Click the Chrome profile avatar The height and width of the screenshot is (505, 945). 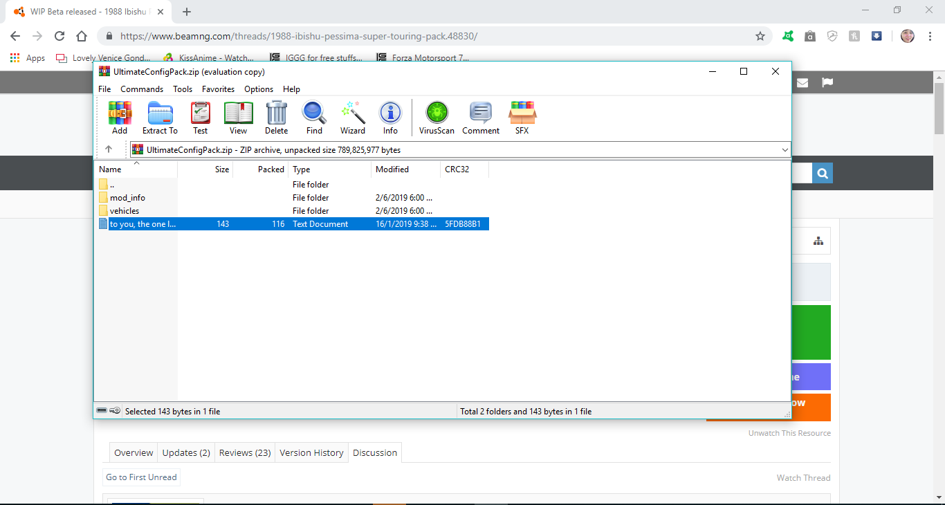click(908, 36)
